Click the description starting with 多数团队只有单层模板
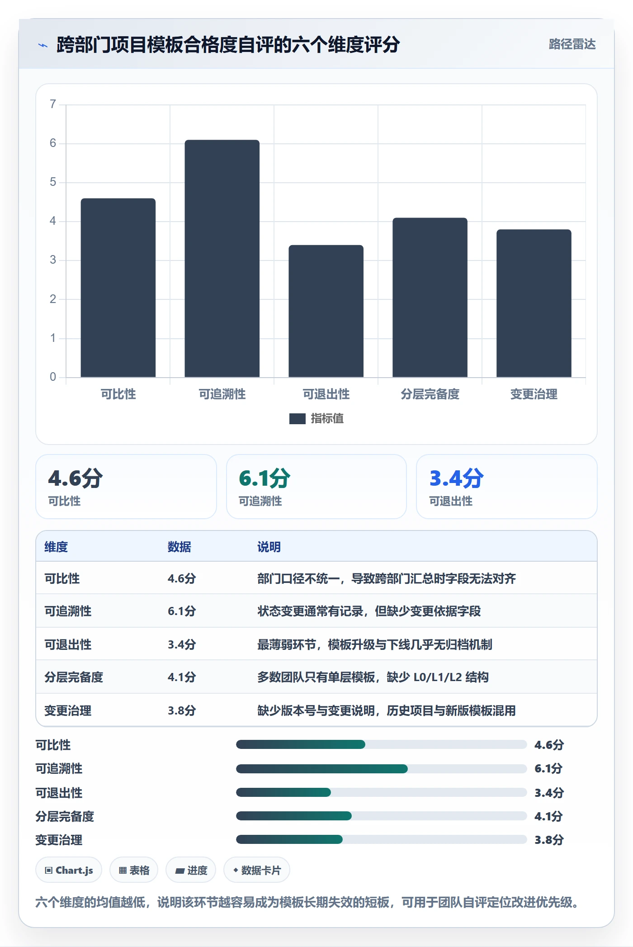633x947 pixels. (373, 677)
